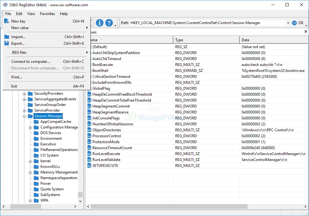Choose Exit from the File menu
Image resolution: width=309 pixels, height=216 pixels.
(46, 86)
